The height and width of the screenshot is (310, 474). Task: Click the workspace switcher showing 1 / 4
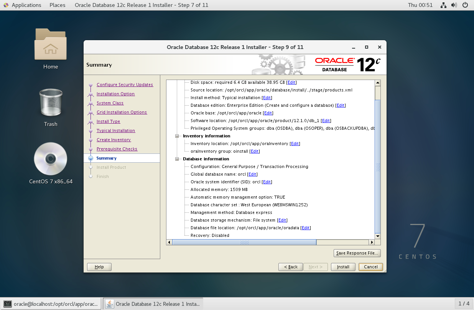point(464,304)
